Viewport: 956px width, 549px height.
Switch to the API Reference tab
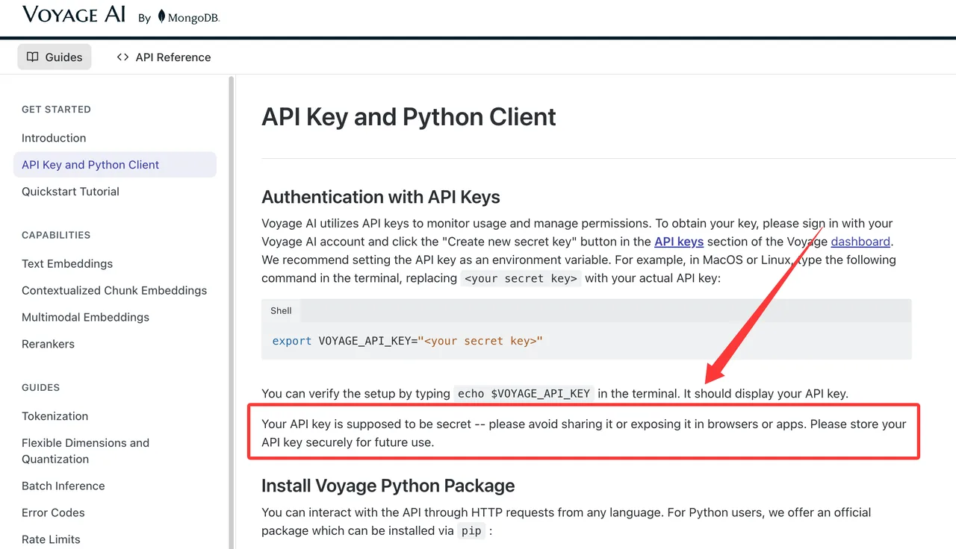pyautogui.click(x=164, y=57)
